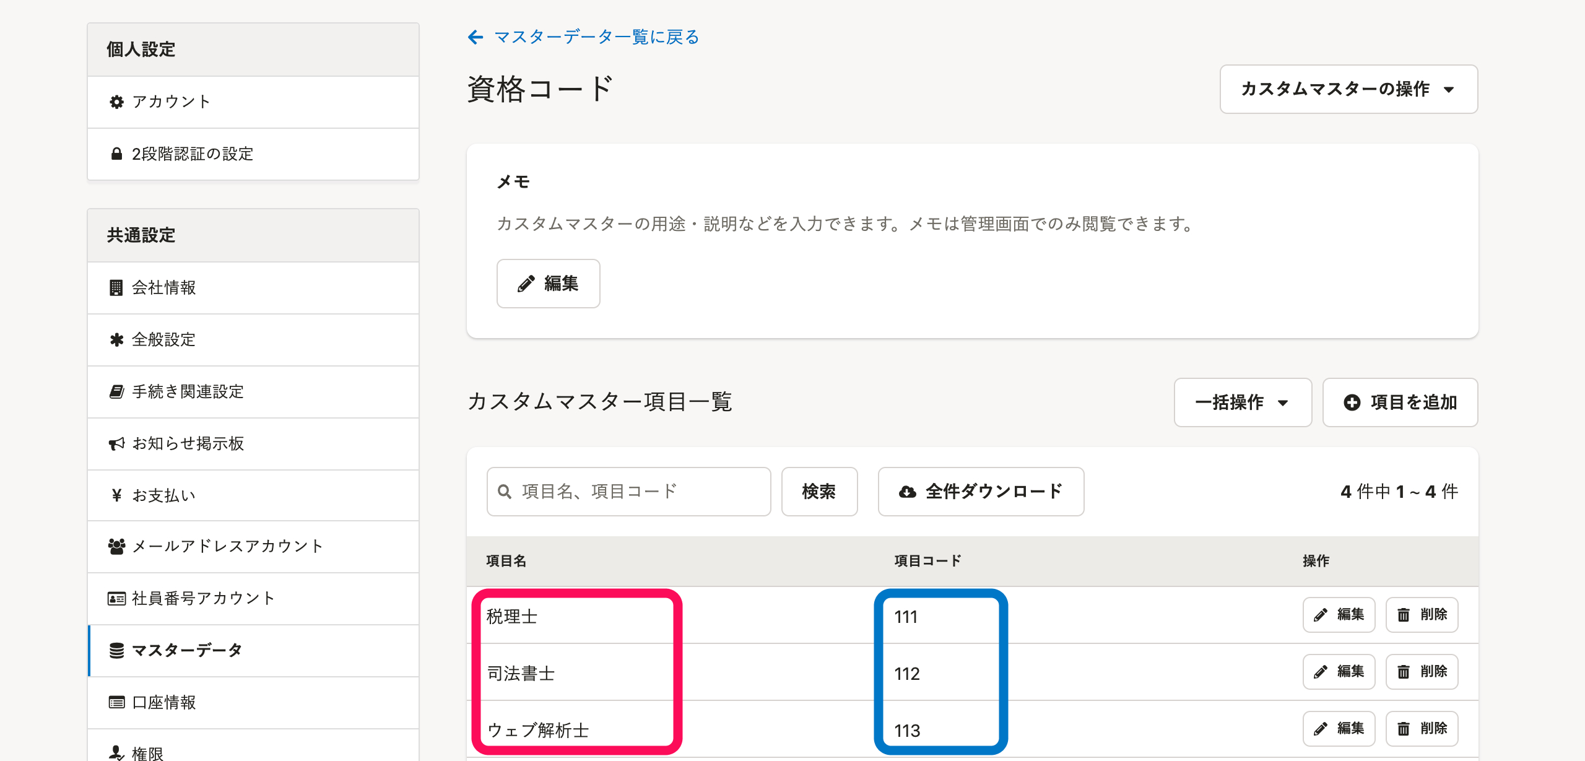The height and width of the screenshot is (761, 1585).
Task: Click the 削除 label in the 113 row
Action: pos(1433,729)
